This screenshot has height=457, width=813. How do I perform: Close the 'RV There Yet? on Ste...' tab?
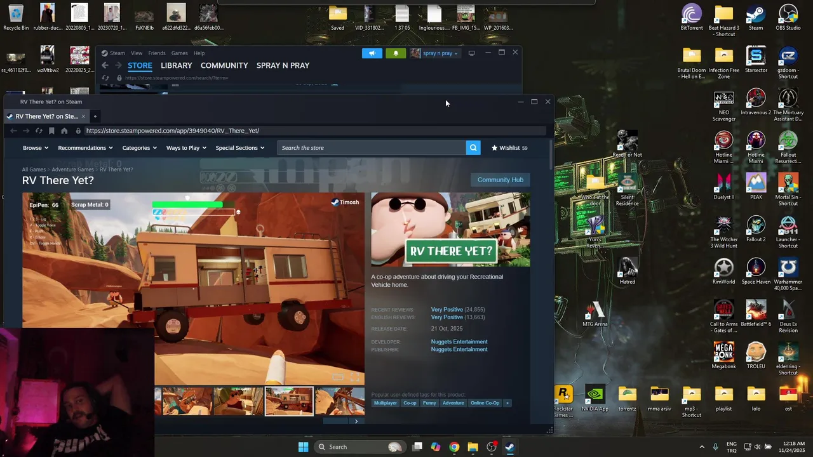(x=84, y=116)
